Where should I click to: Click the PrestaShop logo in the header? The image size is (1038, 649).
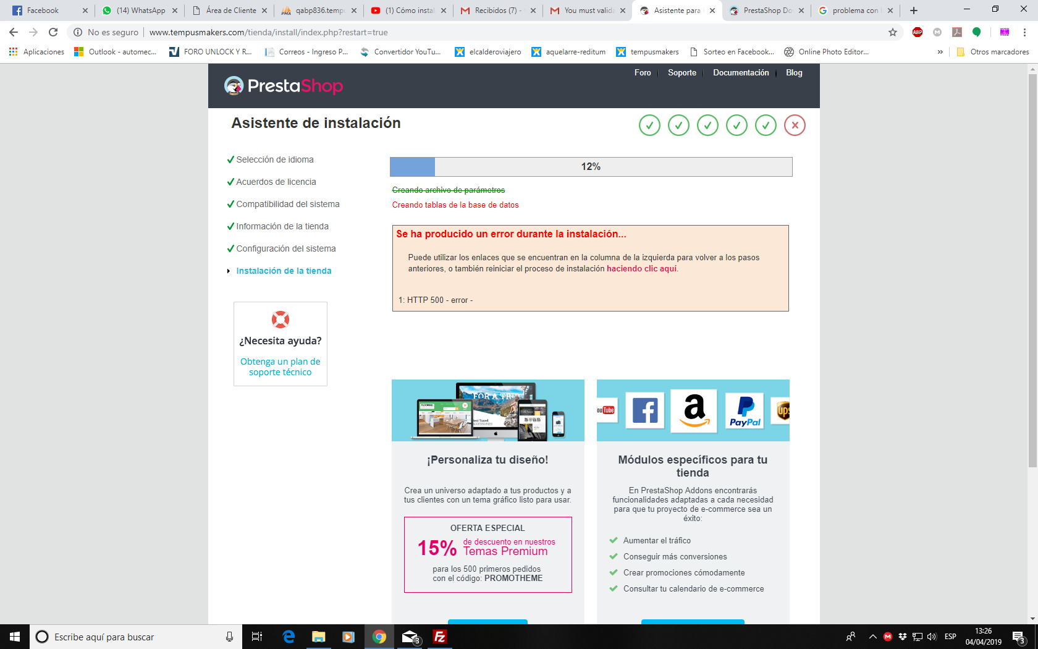point(284,86)
